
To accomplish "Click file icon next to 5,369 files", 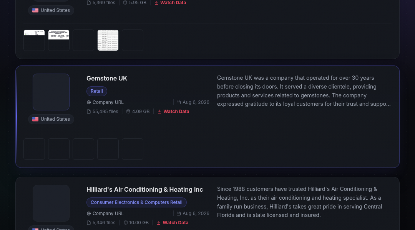I will coord(89,3).
